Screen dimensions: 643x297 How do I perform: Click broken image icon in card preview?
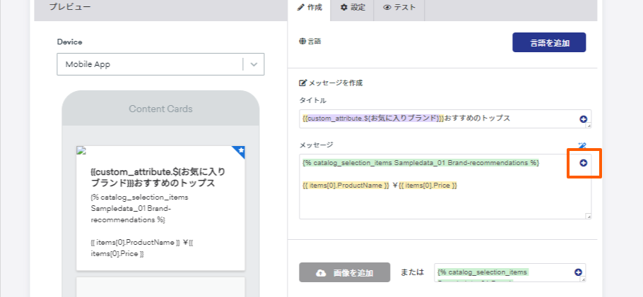click(81, 150)
